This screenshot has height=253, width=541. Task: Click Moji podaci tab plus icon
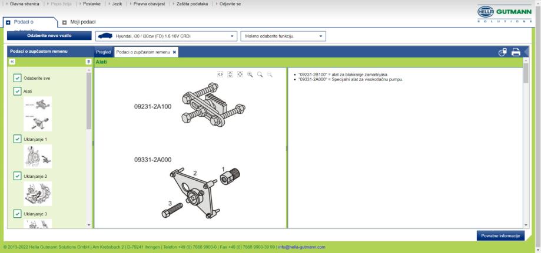[x=65, y=22]
